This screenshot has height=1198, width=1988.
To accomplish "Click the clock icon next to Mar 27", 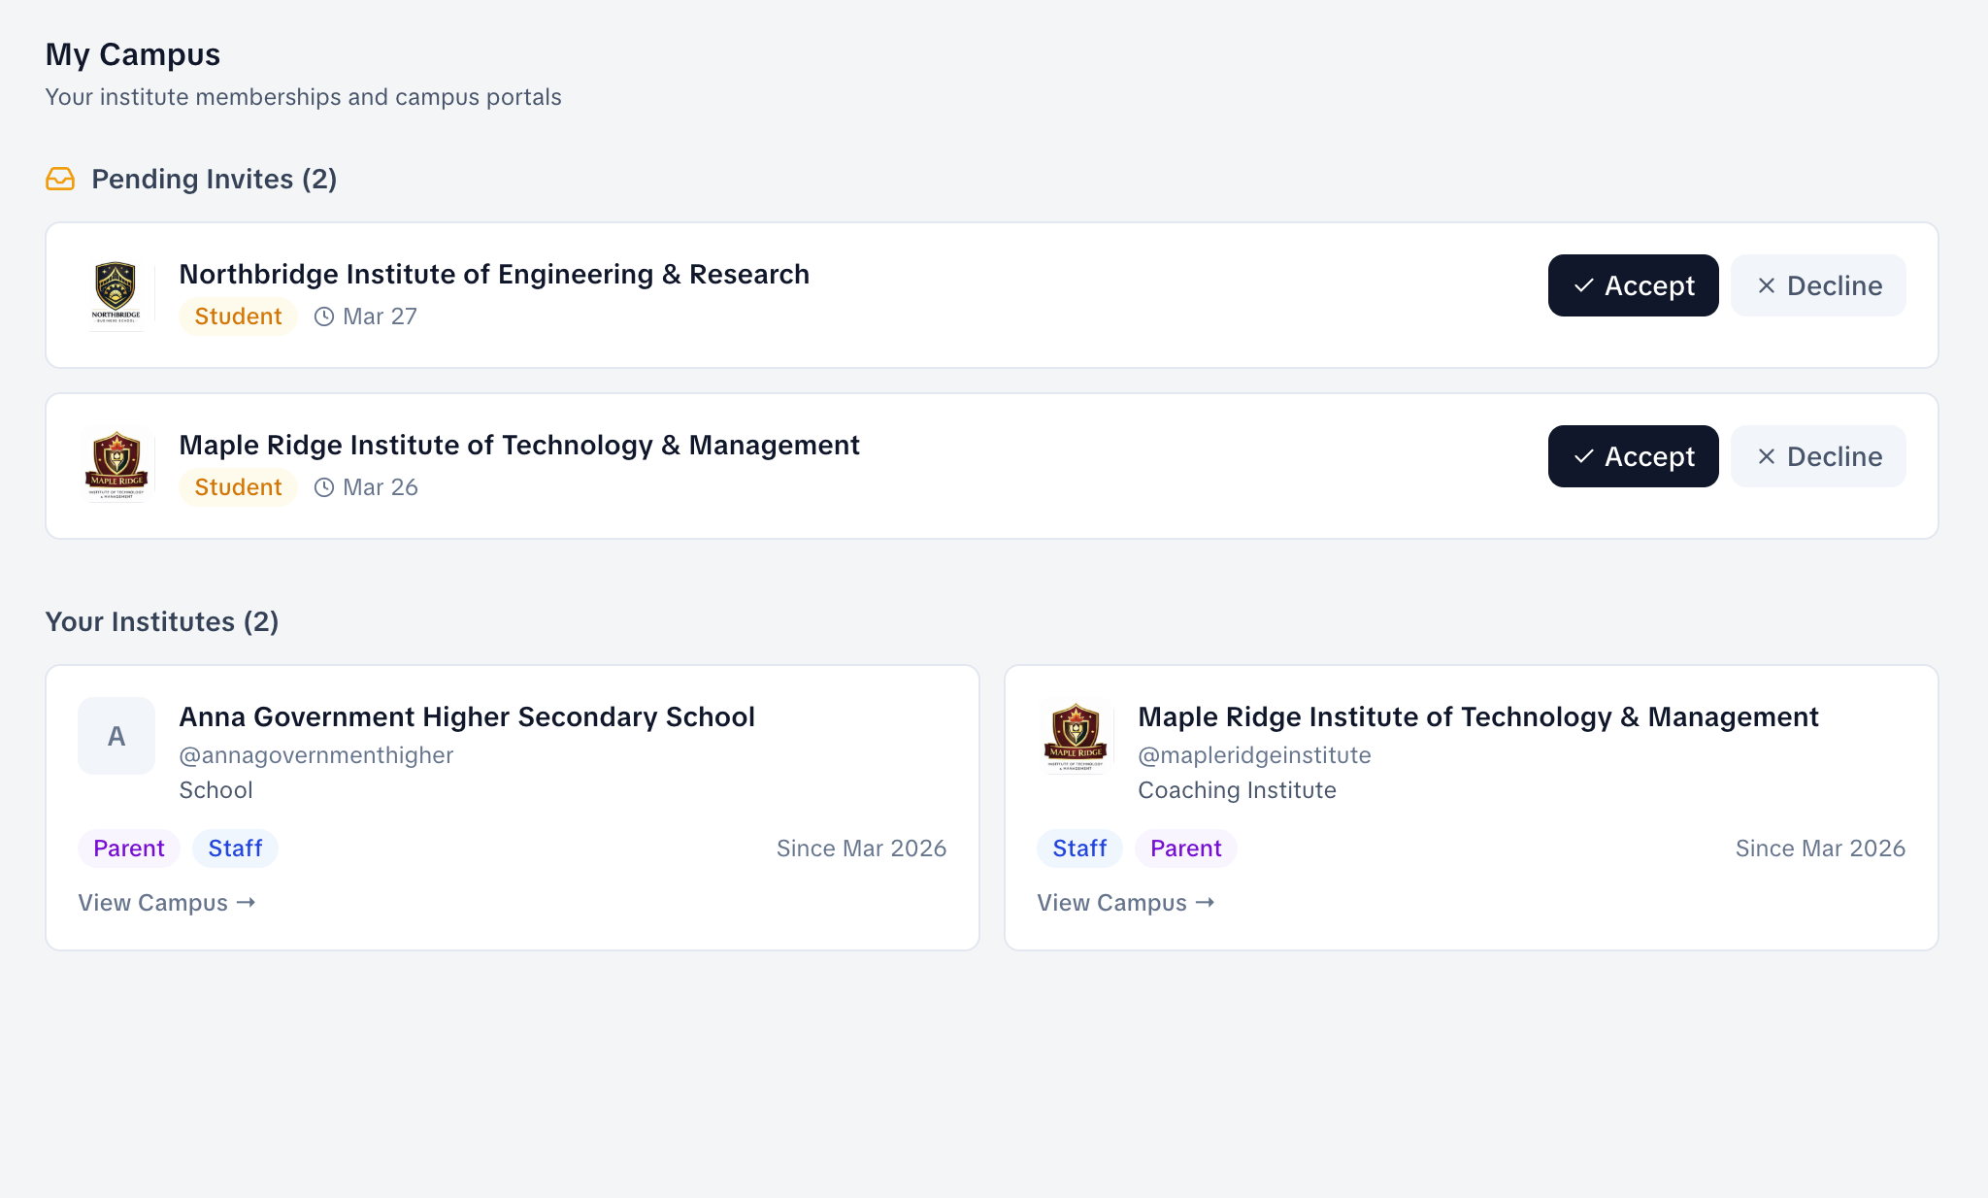I will (x=323, y=316).
